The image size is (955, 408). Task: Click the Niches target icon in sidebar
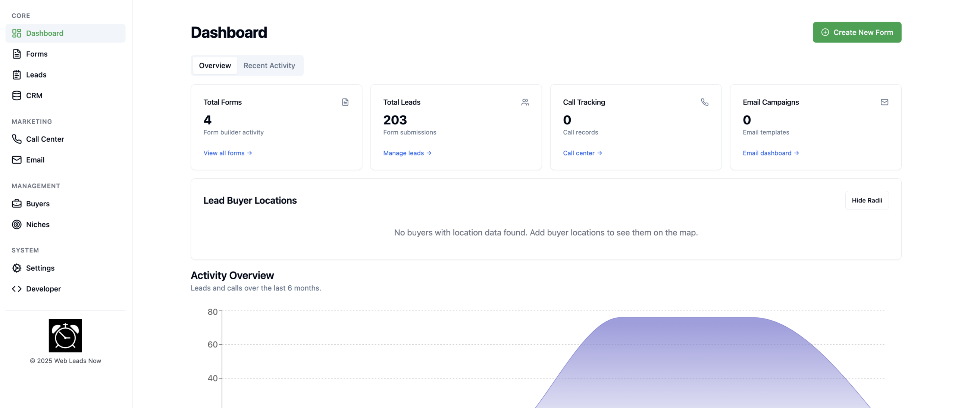point(16,225)
